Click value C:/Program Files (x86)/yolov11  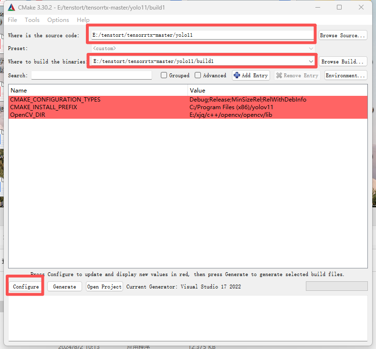pos(231,107)
